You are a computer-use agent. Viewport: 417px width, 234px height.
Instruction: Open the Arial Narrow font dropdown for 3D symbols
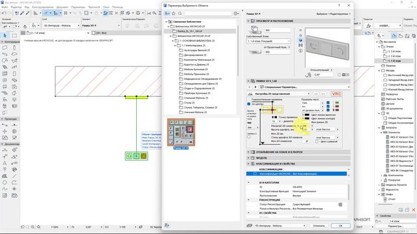tap(327, 137)
